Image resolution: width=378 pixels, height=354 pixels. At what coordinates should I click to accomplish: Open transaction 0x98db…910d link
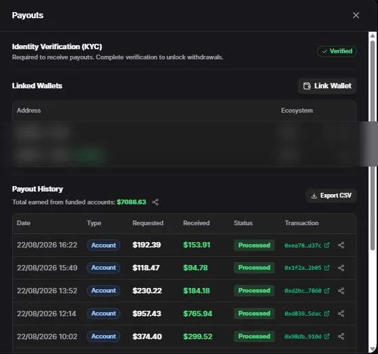coord(306,336)
